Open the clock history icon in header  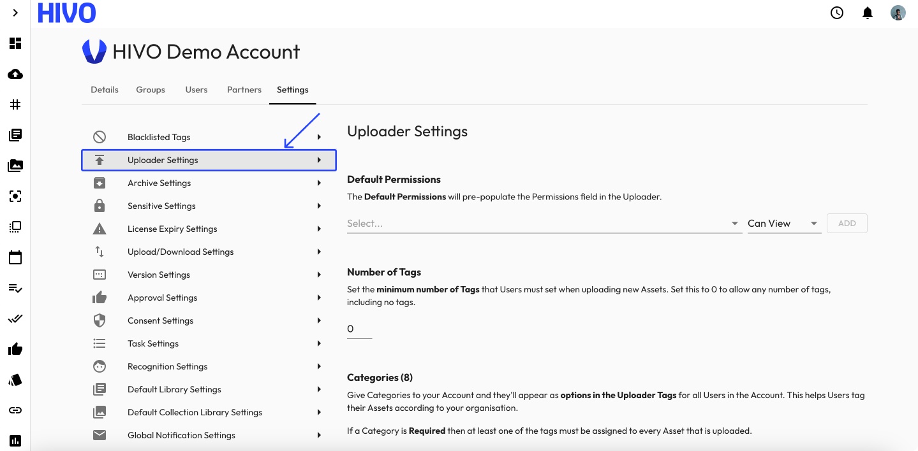pyautogui.click(x=837, y=13)
